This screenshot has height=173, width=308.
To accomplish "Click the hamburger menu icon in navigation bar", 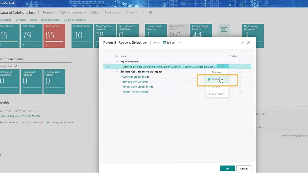I will [150, 12].
